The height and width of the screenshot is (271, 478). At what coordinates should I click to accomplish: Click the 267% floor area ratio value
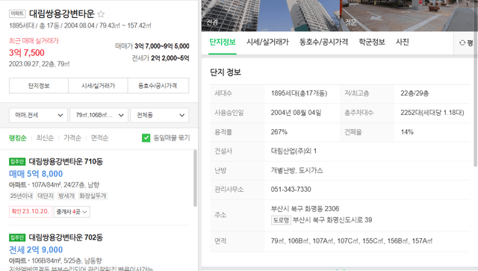pyautogui.click(x=279, y=131)
